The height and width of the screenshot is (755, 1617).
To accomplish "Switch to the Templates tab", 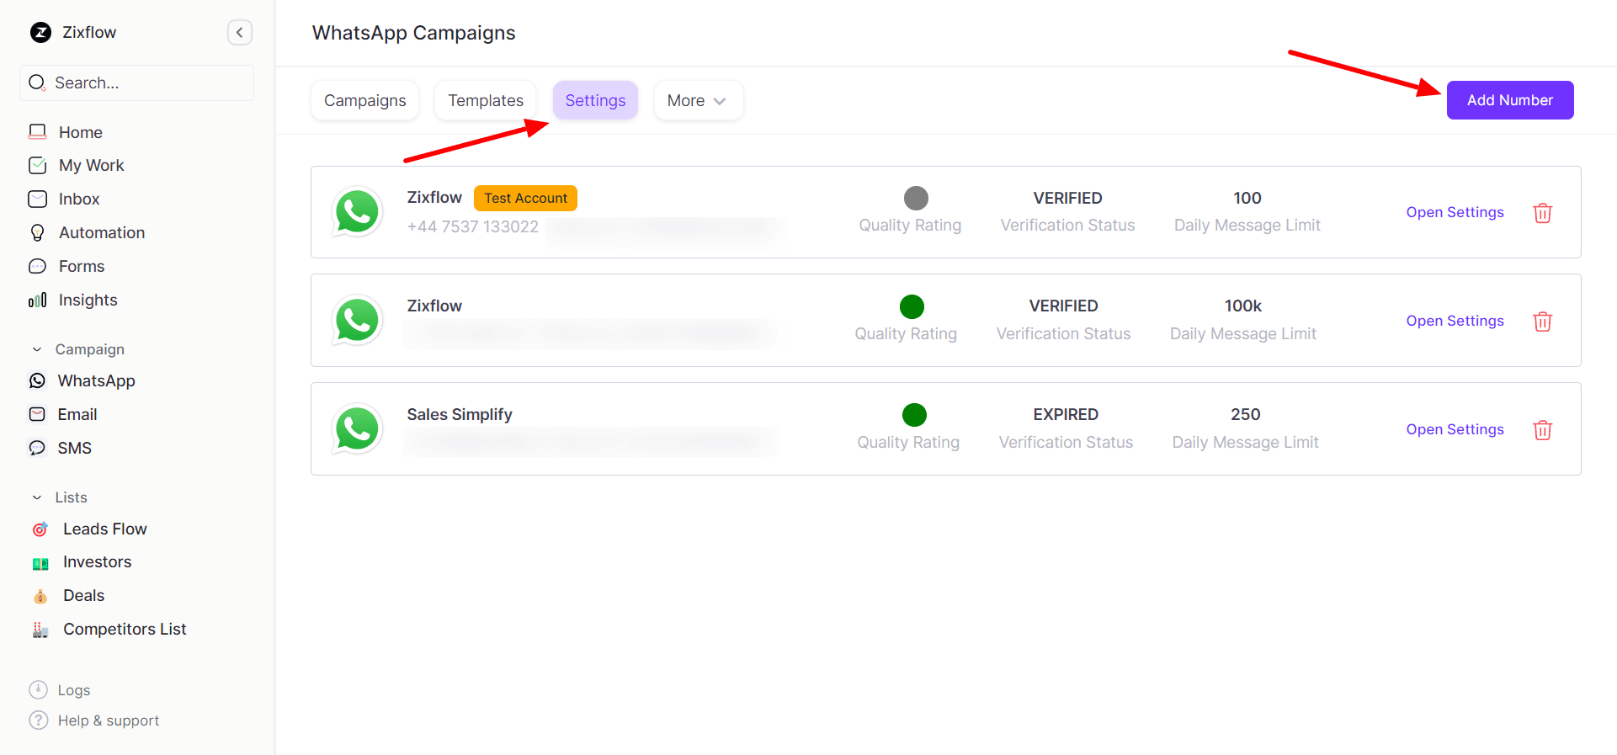I will tap(486, 101).
